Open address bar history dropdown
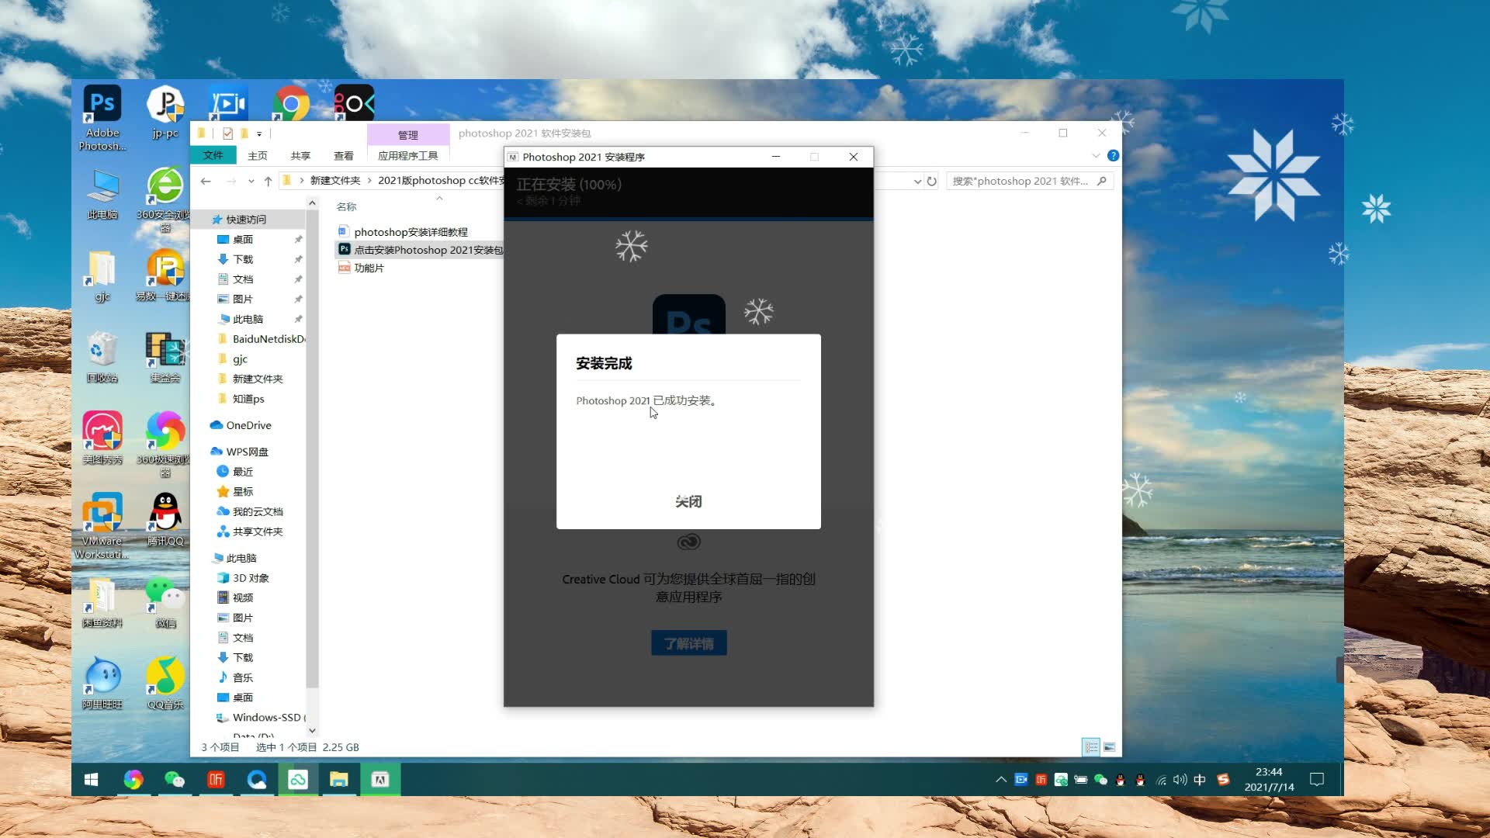Viewport: 1490px width, 838px height. tap(917, 181)
